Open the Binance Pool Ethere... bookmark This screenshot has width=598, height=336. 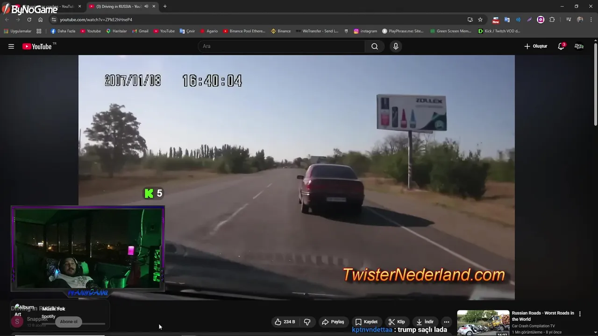[x=244, y=31]
